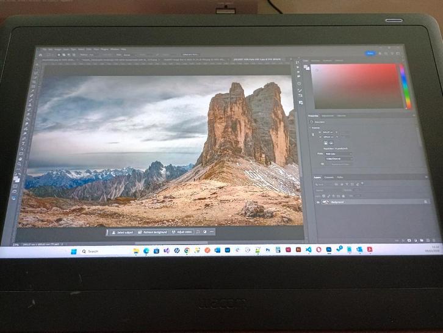Viewport: 443px width, 333px height.
Task: Open Mode RGB Color dropdown
Action: click(x=338, y=154)
